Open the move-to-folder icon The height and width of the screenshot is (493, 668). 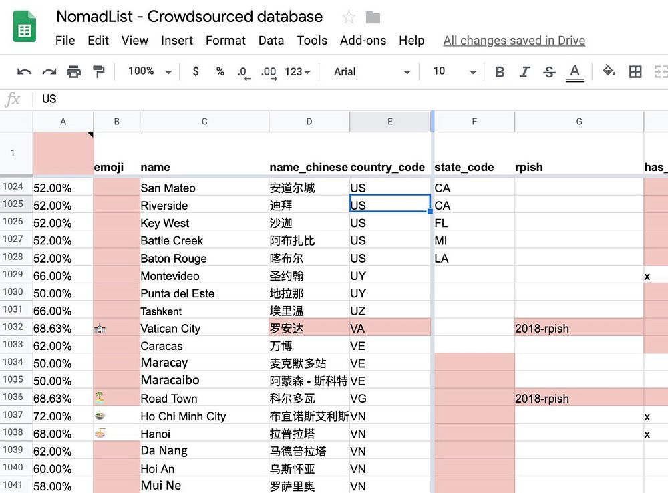[x=373, y=17]
